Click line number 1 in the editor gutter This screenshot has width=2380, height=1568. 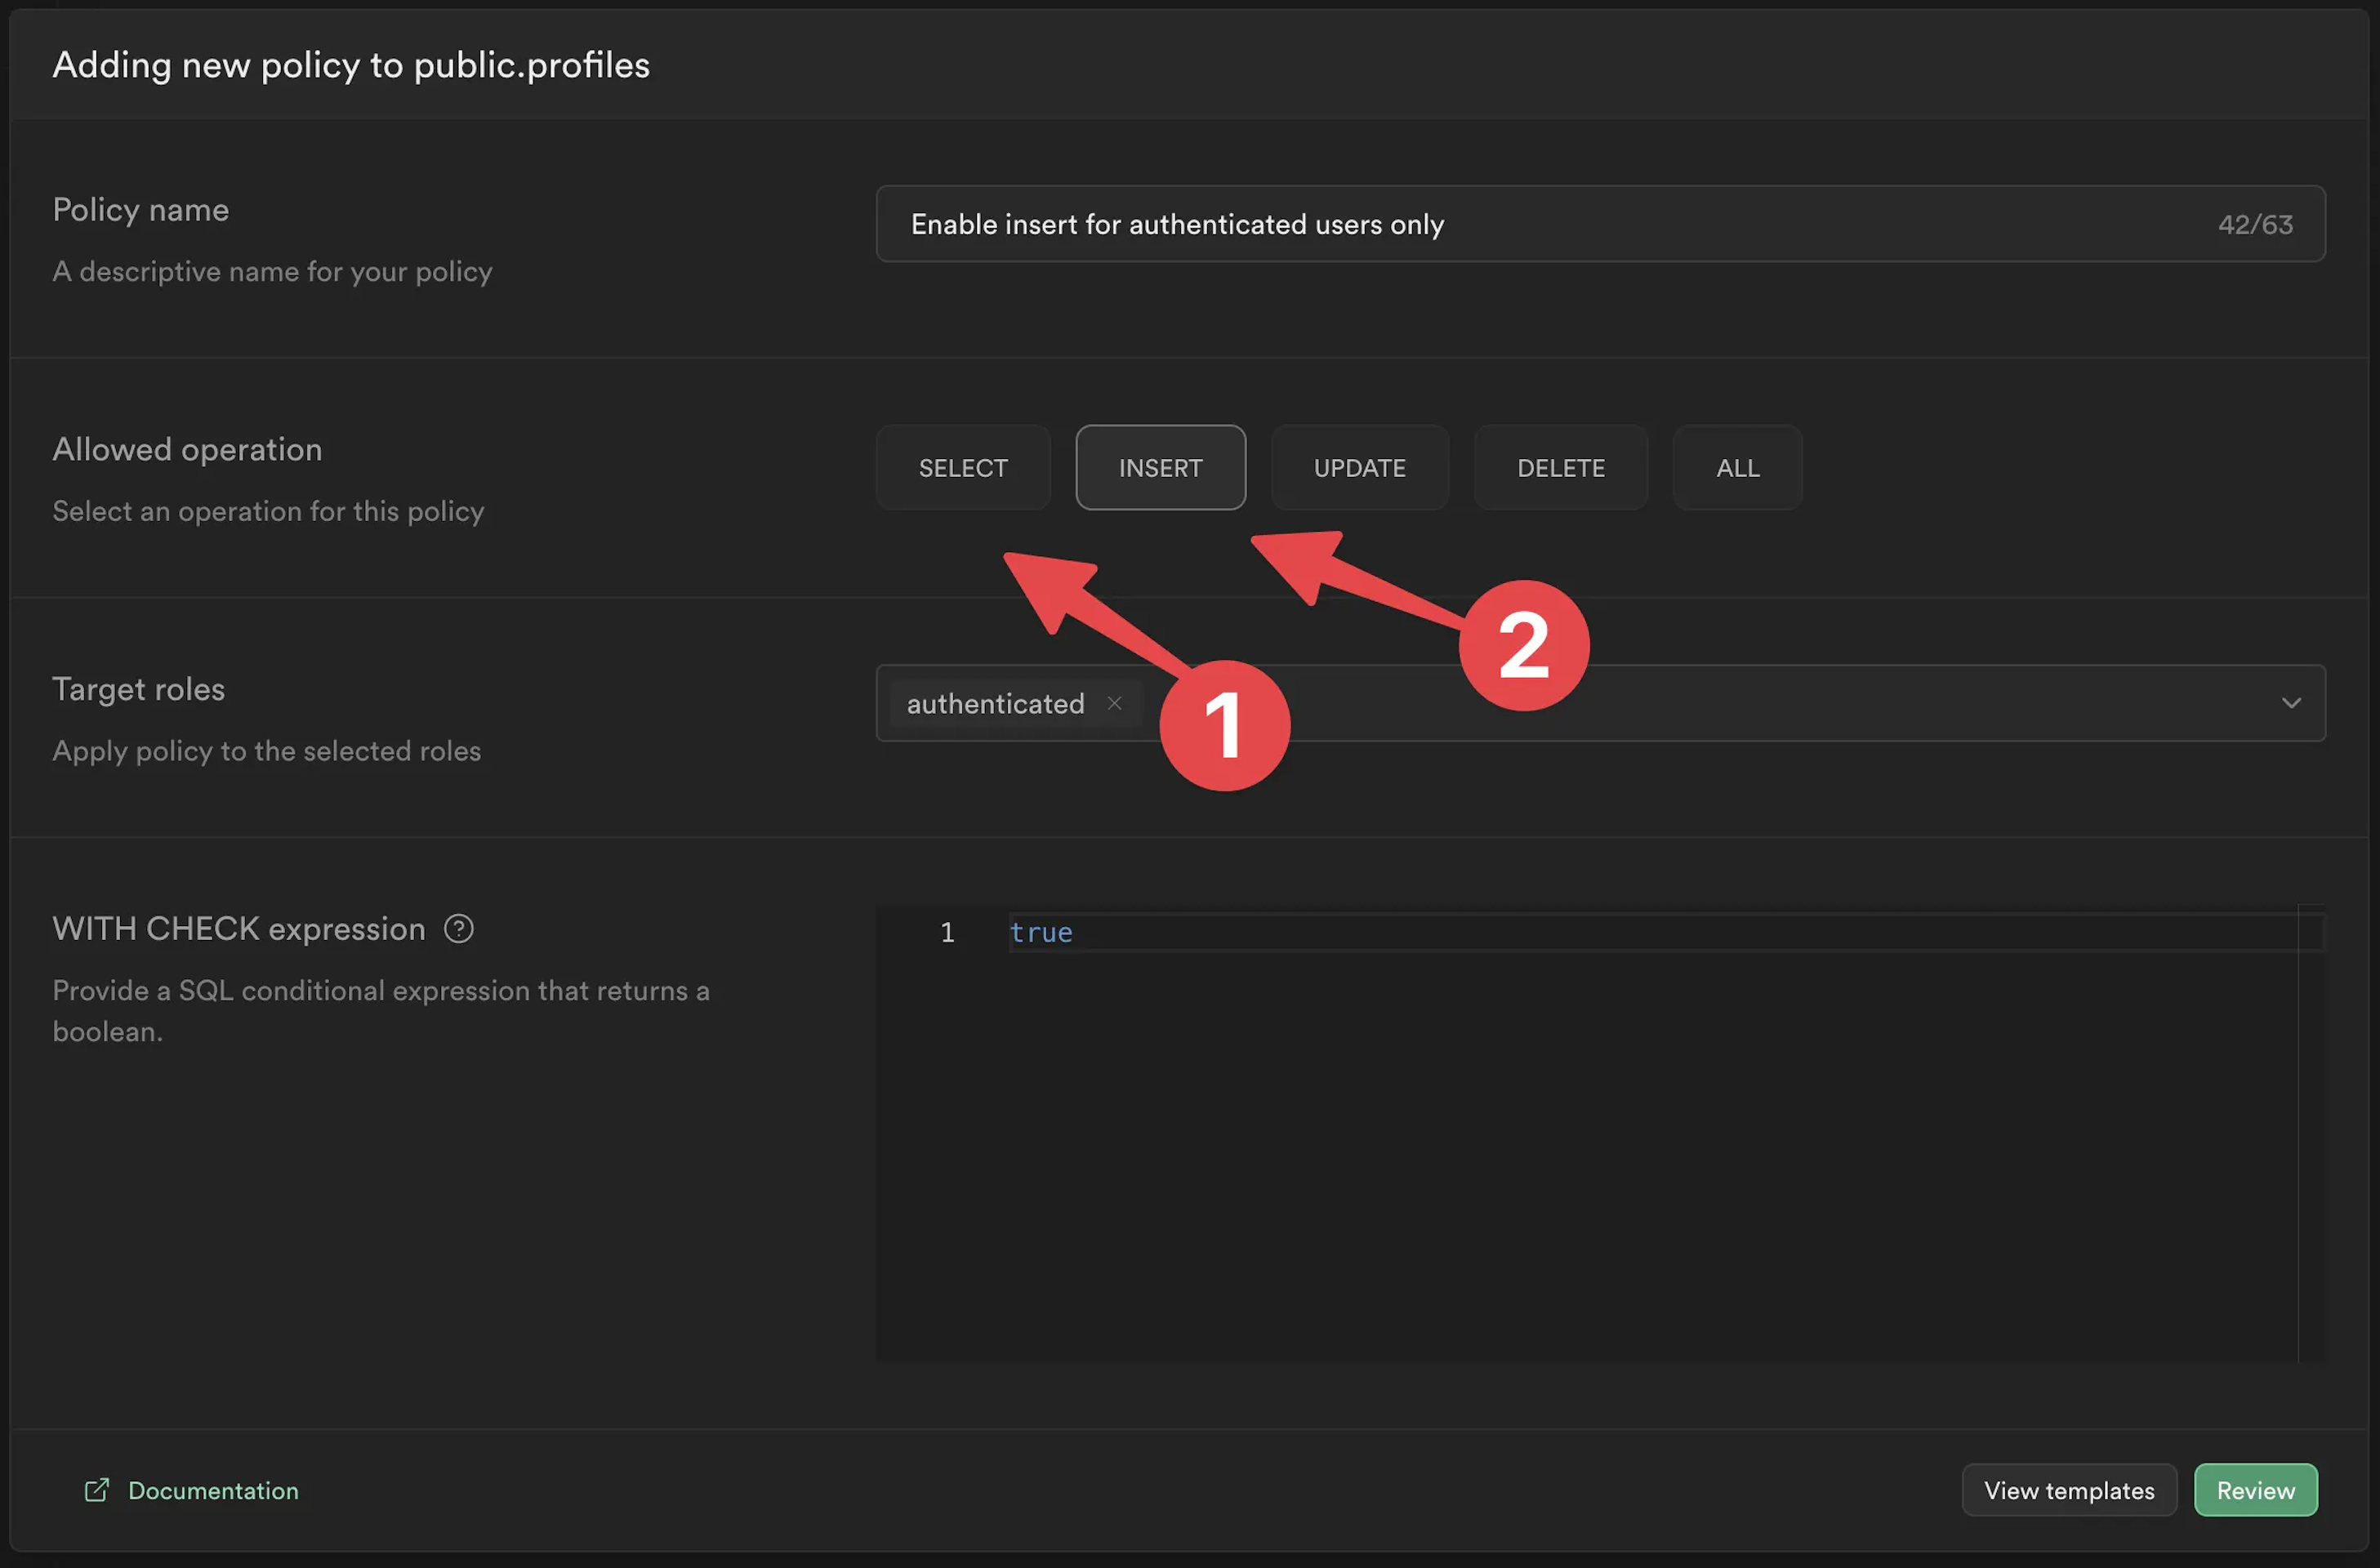coord(947,933)
